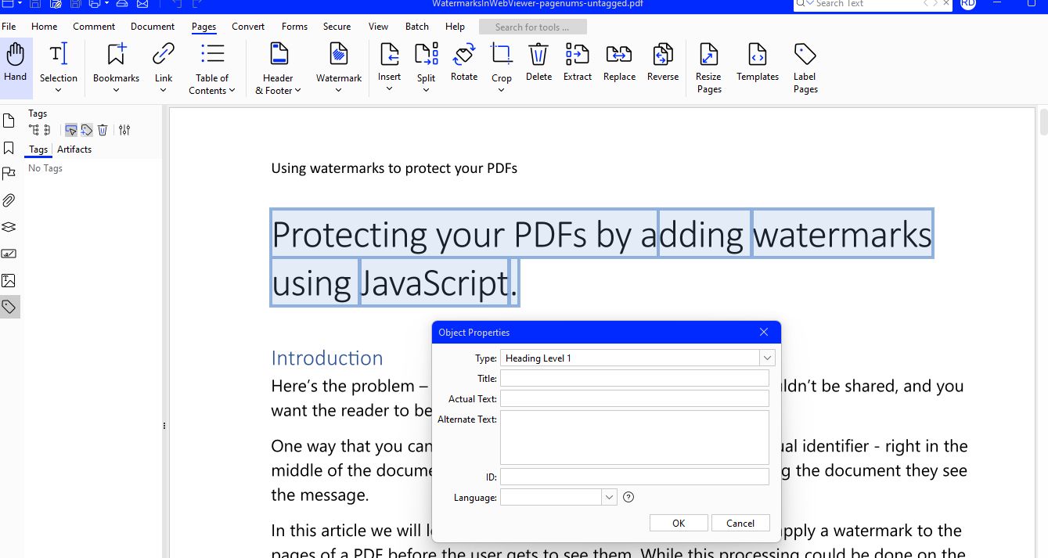Open the Layers sidebar panel
1048x558 pixels.
tap(9, 227)
